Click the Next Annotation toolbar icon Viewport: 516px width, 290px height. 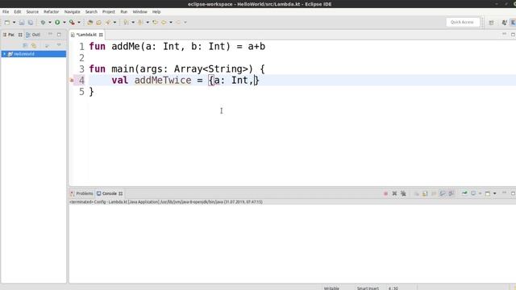pos(127,23)
